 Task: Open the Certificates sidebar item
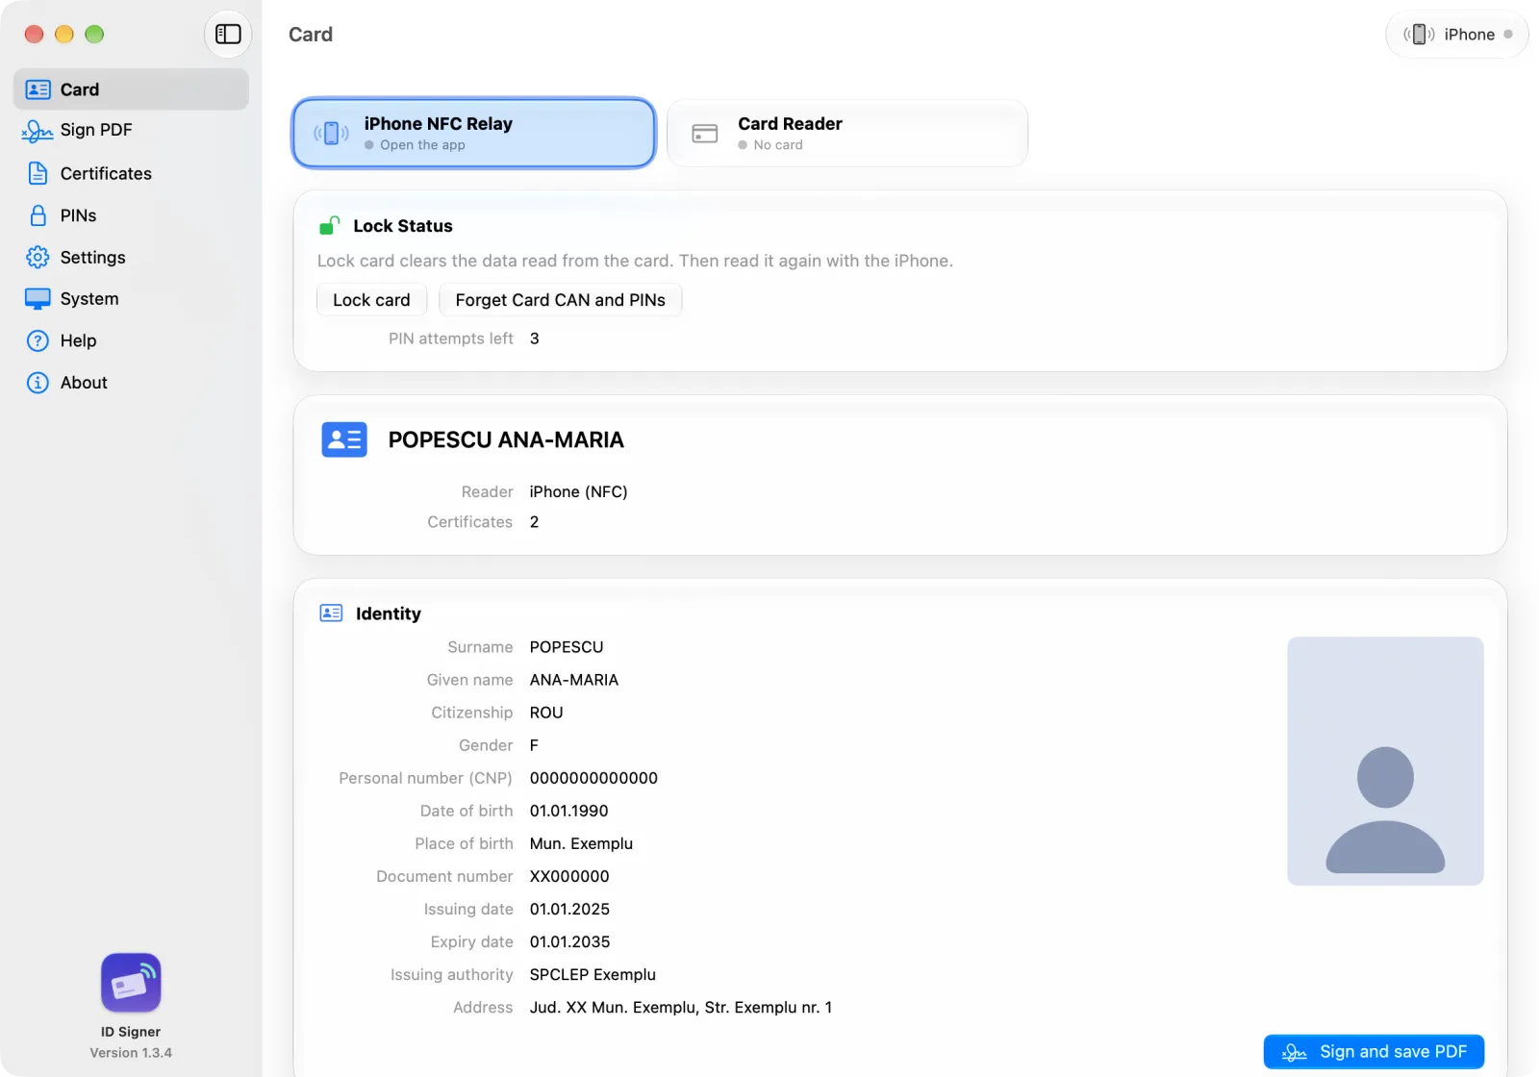[131, 173]
